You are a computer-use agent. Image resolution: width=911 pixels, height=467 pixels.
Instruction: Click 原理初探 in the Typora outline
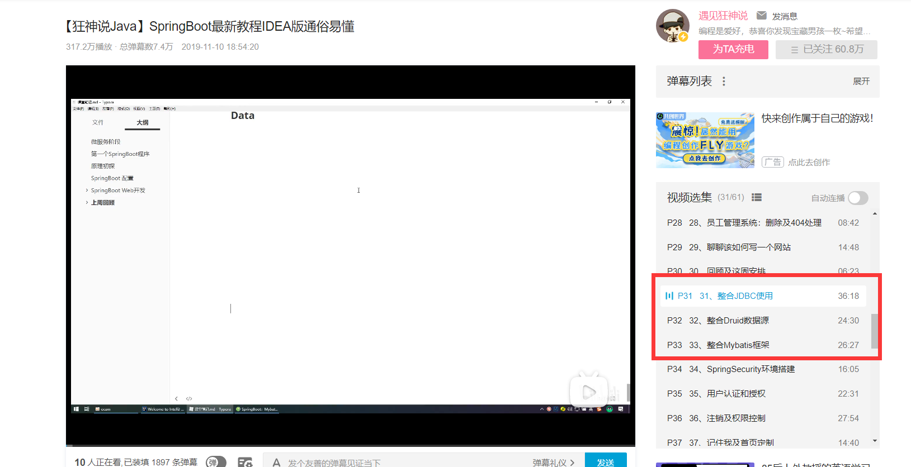(x=103, y=166)
